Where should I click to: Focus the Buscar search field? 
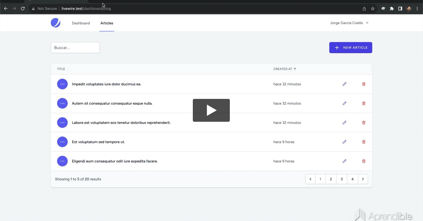click(75, 48)
